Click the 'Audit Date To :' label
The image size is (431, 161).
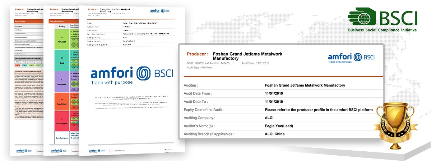pos(196,102)
